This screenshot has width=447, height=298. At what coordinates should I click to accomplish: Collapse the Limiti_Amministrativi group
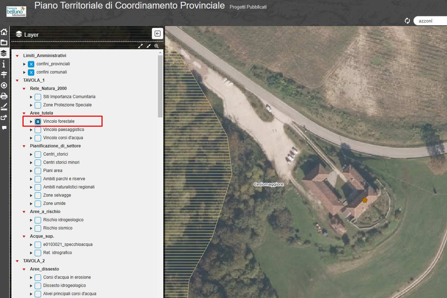click(17, 56)
